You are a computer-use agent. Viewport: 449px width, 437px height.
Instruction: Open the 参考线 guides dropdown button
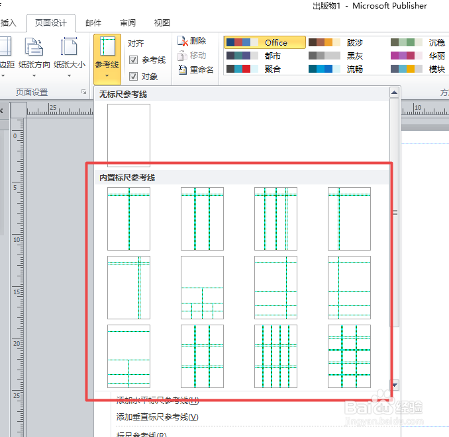(107, 60)
